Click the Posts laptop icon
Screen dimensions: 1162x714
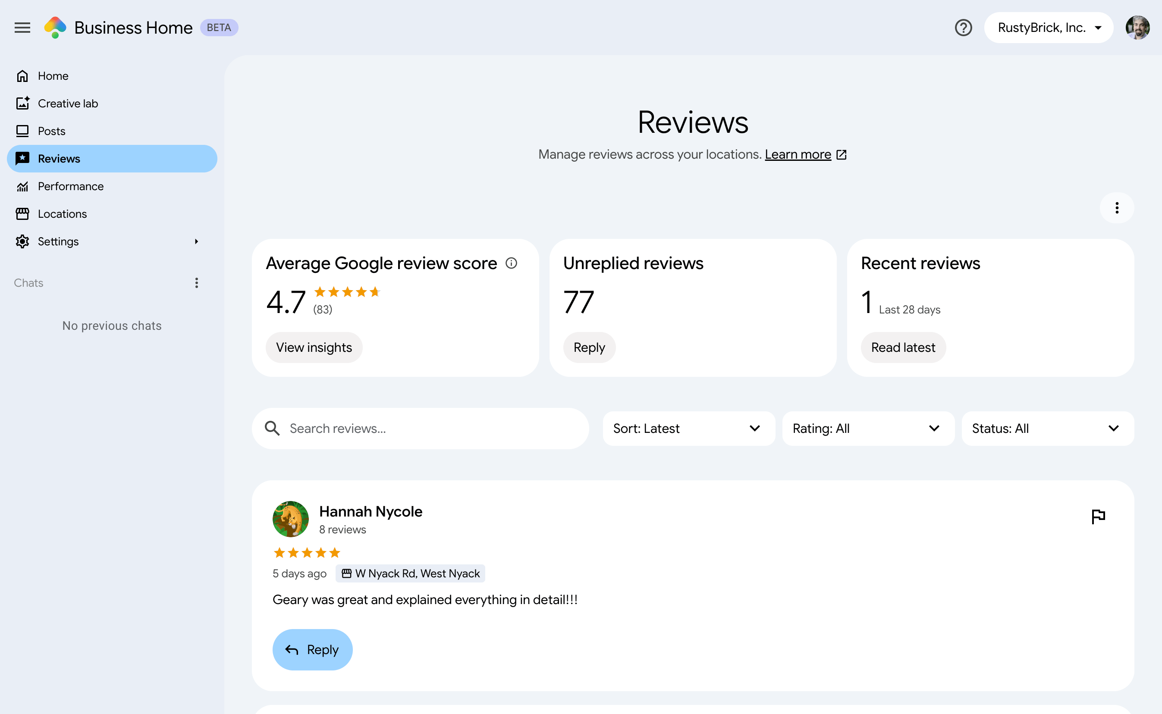point(22,131)
